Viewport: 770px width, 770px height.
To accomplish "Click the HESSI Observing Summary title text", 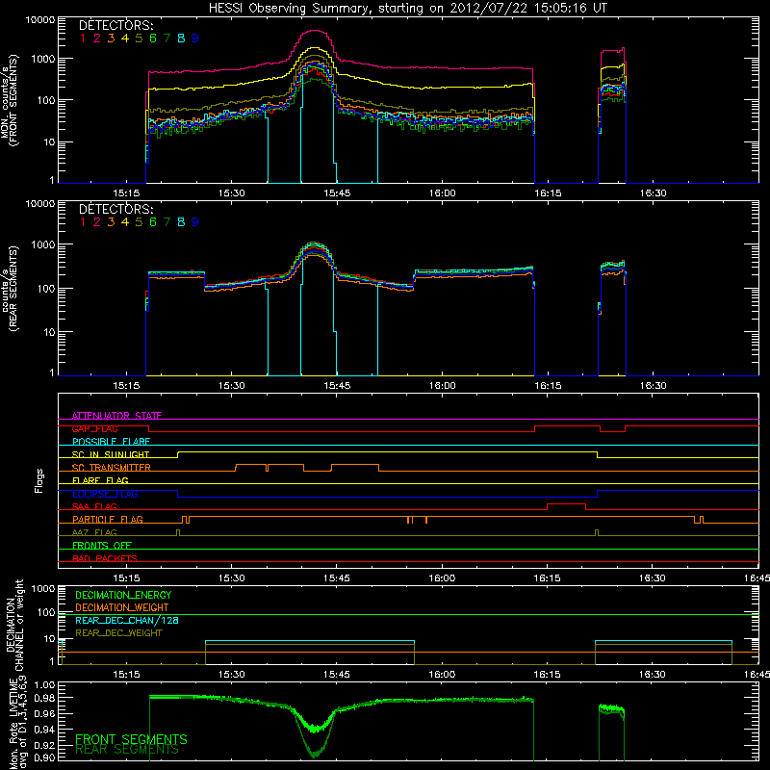I will pyautogui.click(x=407, y=9).
